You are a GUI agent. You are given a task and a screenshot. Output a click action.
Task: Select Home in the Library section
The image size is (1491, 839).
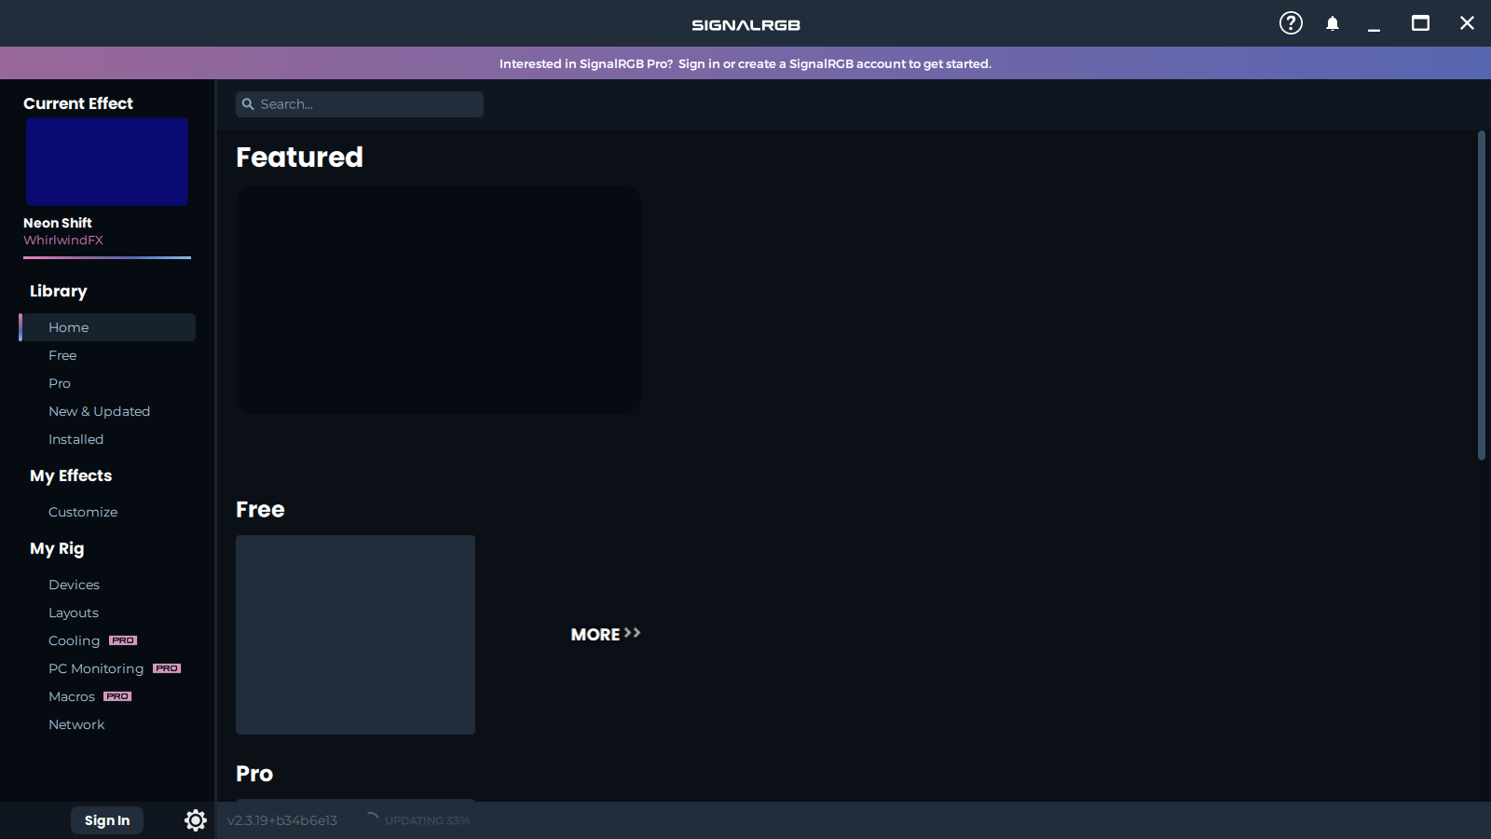coord(107,327)
